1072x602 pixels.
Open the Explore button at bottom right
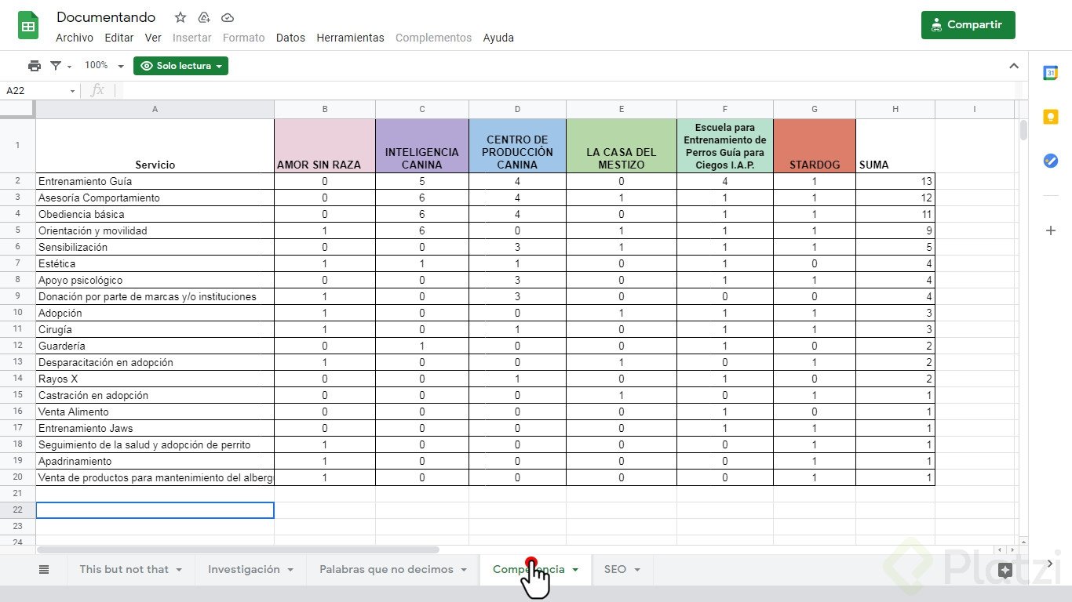tap(1005, 571)
